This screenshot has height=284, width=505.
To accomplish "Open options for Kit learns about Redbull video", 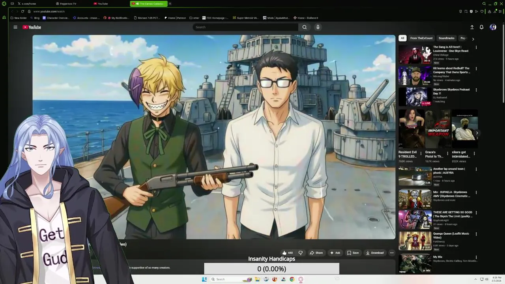I will tap(476, 69).
